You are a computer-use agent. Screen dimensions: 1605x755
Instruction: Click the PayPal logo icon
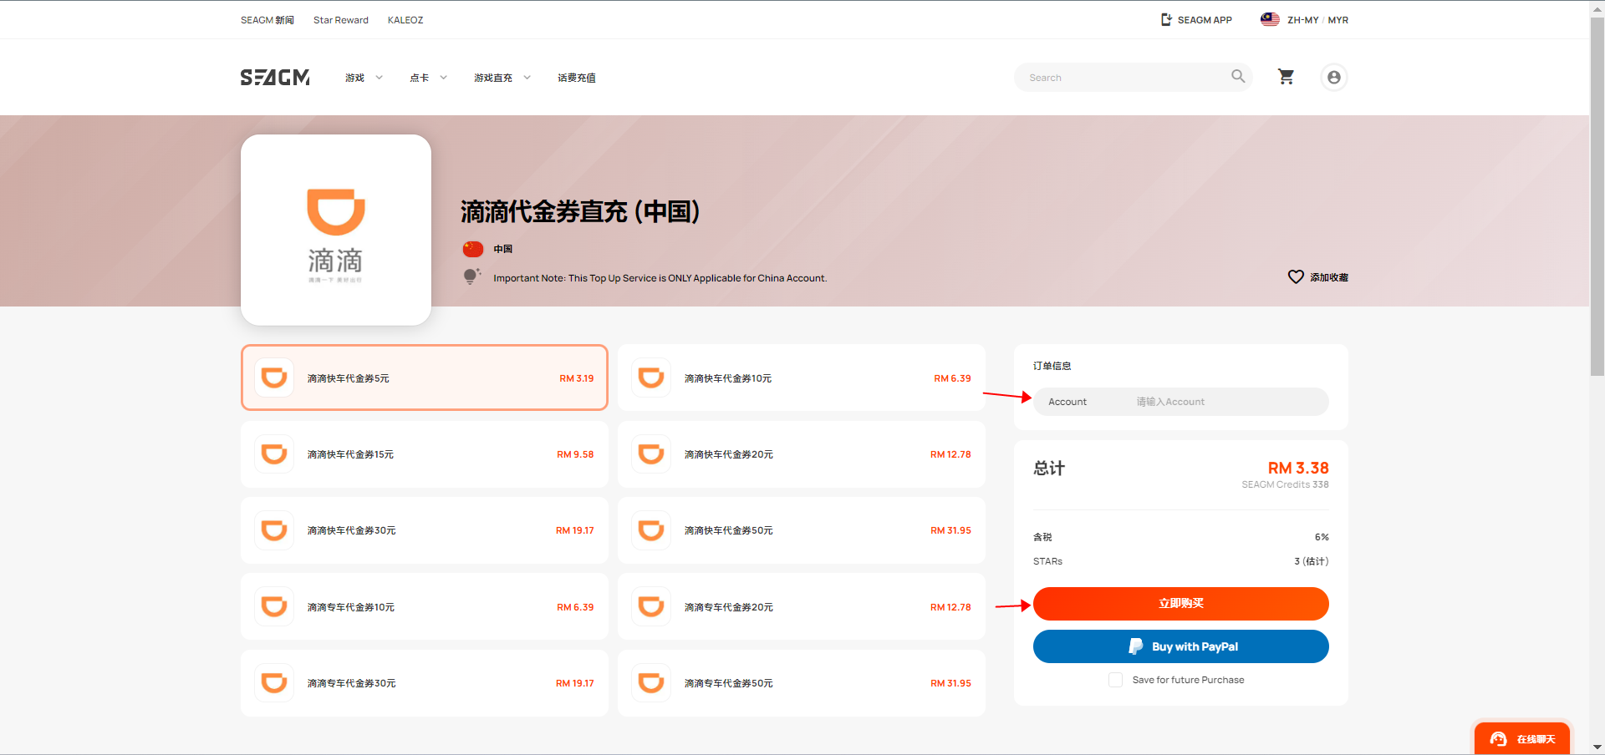tap(1135, 646)
